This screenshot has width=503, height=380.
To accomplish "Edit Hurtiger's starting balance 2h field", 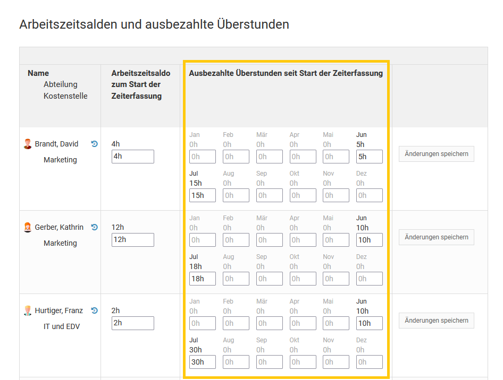I will click(132, 323).
